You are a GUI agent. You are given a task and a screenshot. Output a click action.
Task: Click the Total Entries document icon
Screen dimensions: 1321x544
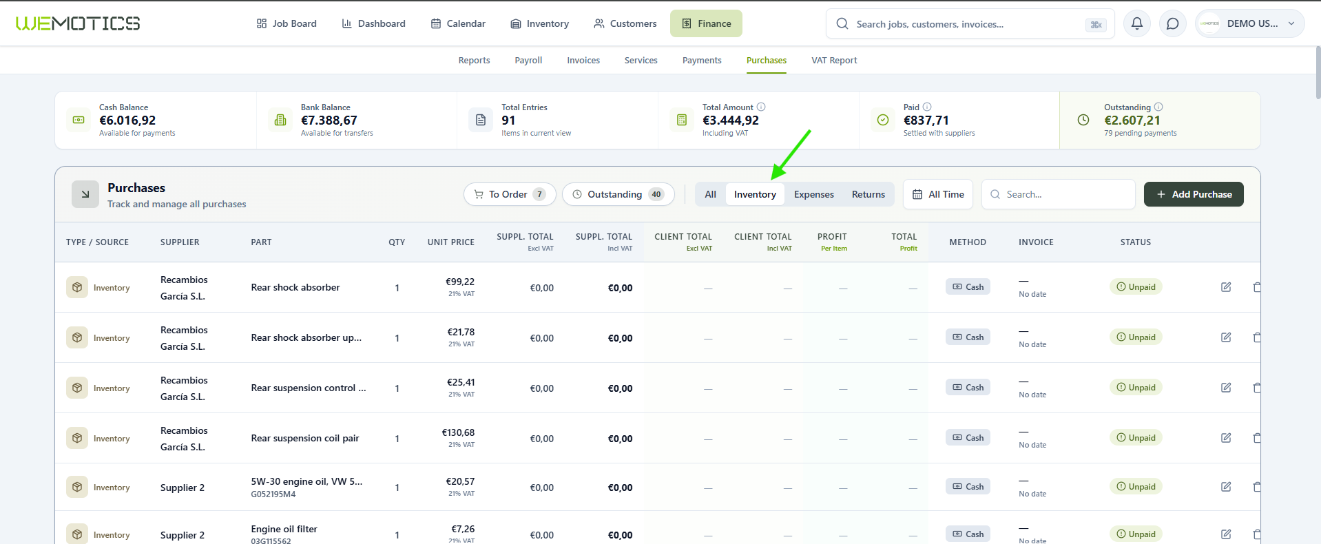coord(481,120)
